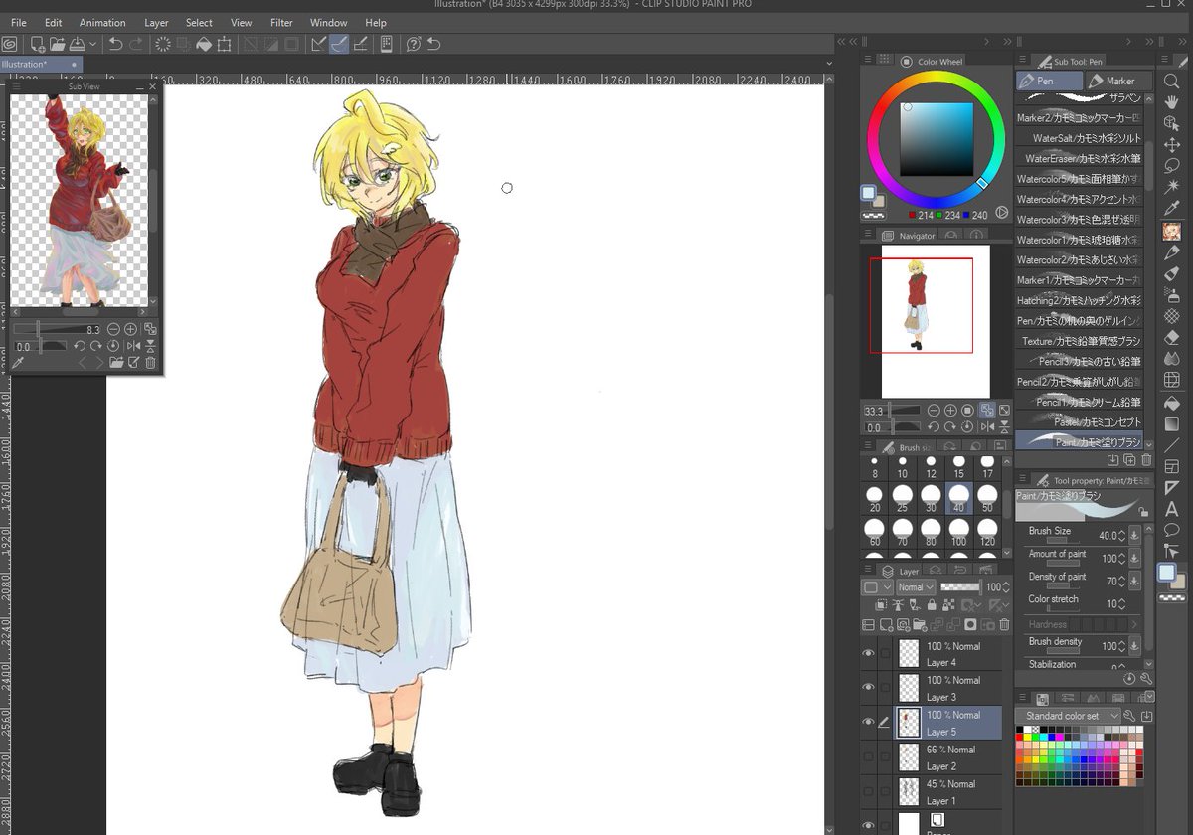Select the Airbrush tool
The height and width of the screenshot is (835, 1193).
pos(1172,294)
